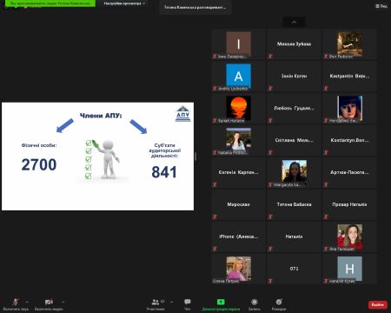Open the Chat panel

[188, 304]
